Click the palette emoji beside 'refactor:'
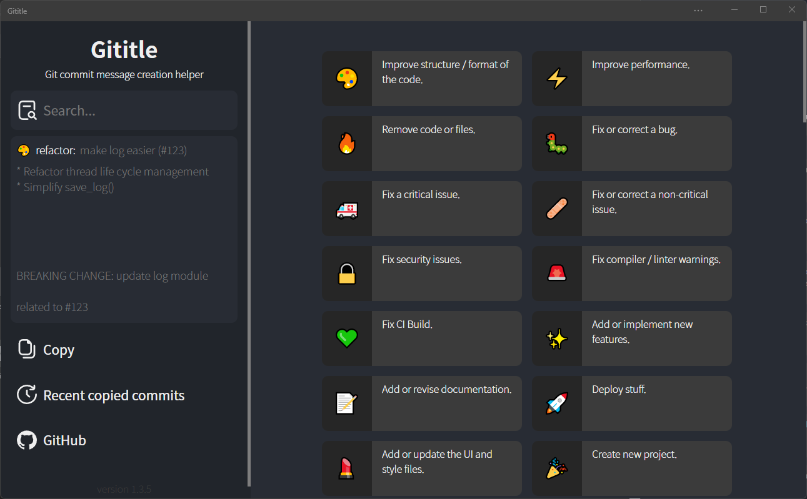Image resolution: width=807 pixels, height=499 pixels. (24, 151)
